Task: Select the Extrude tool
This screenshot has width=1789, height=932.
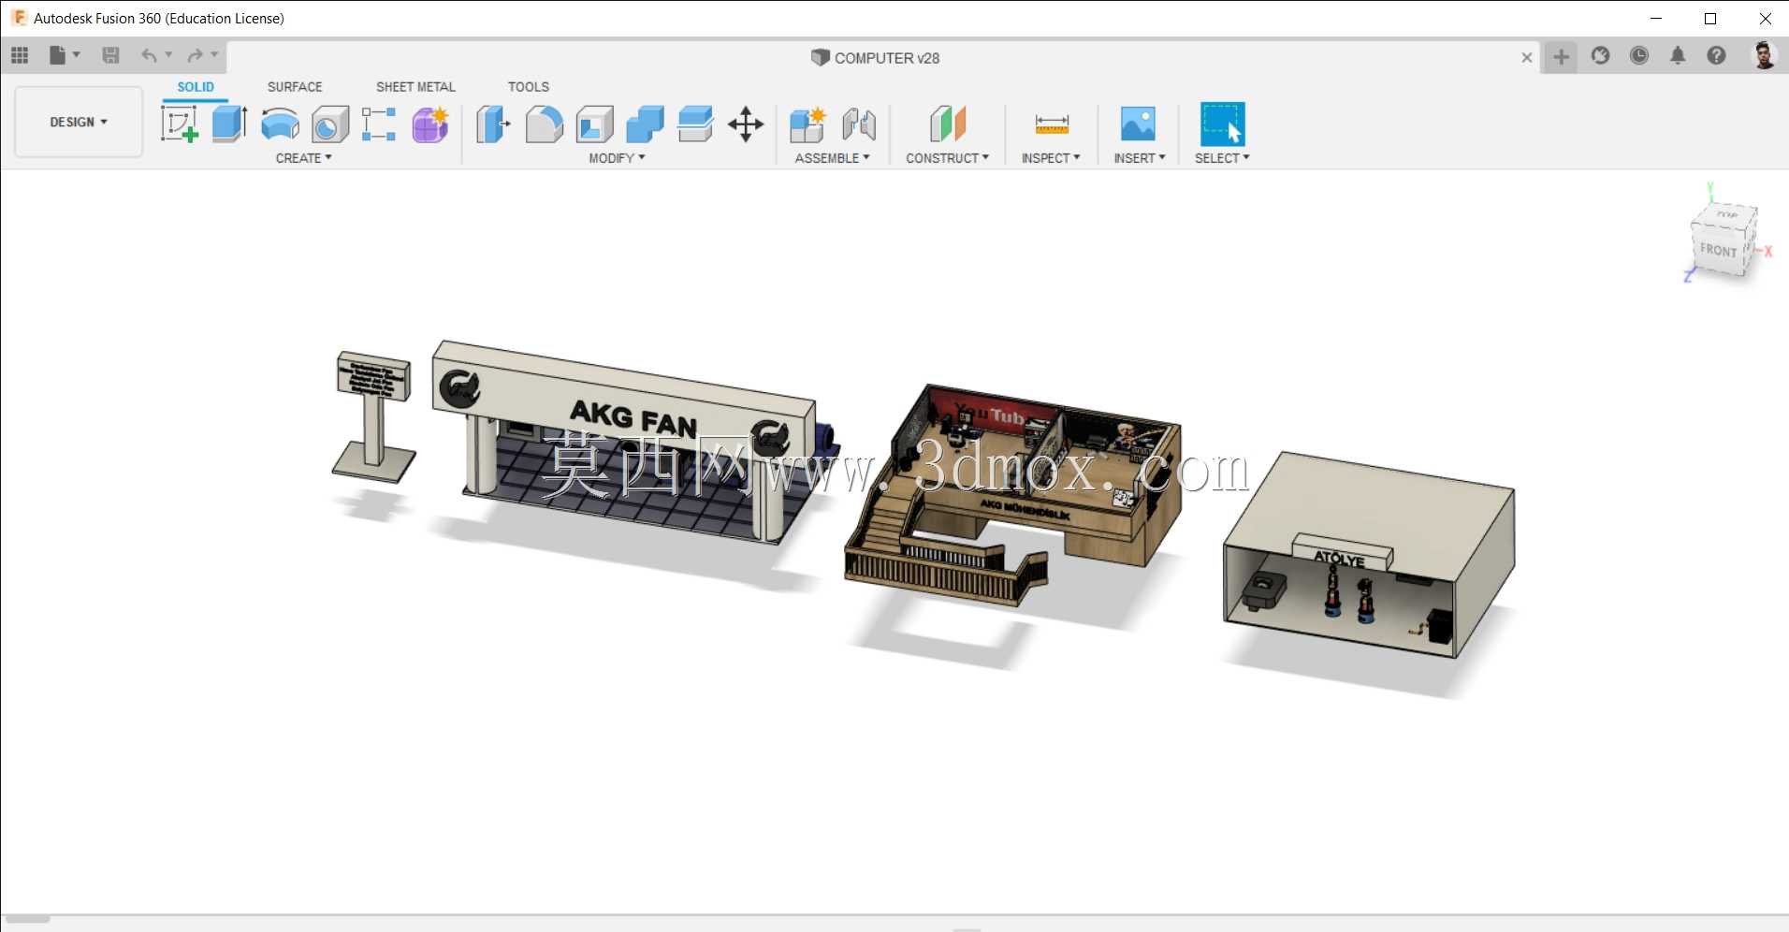Action: click(229, 124)
